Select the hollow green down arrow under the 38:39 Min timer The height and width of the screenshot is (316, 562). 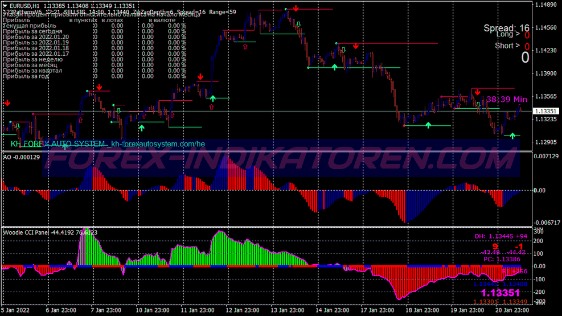(x=478, y=105)
